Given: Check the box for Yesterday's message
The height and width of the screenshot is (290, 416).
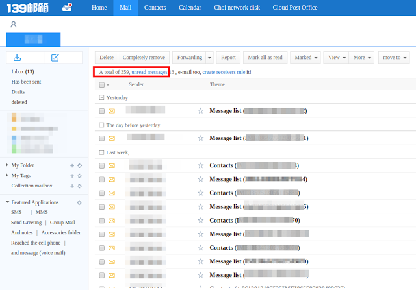Looking at the screenshot, I should pos(101,111).
